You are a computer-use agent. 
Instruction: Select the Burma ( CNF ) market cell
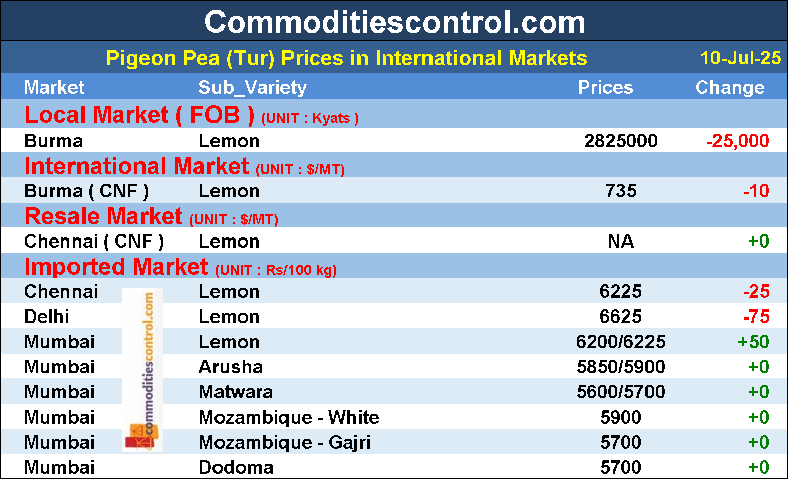tap(86, 191)
